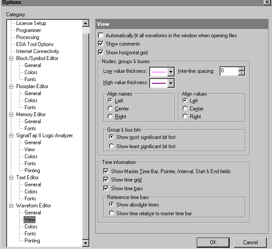Open Colors under Waveform Editor
The image size is (272, 249).
pyautogui.click(x=31, y=227)
